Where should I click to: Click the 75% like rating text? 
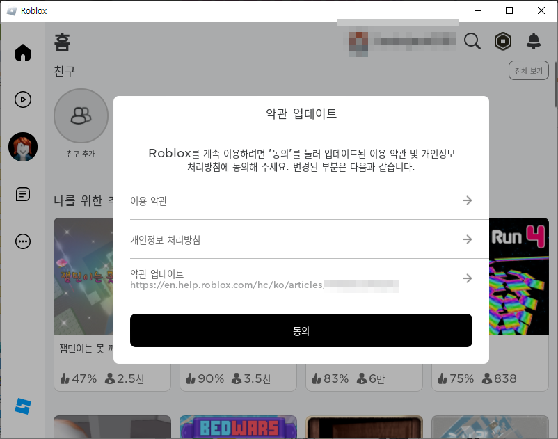[461, 378]
